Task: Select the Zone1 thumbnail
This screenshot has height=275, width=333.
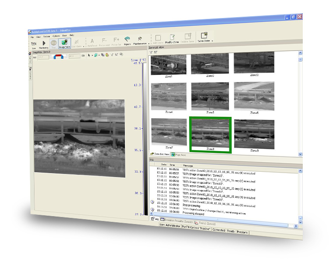Action: (x=168, y=64)
